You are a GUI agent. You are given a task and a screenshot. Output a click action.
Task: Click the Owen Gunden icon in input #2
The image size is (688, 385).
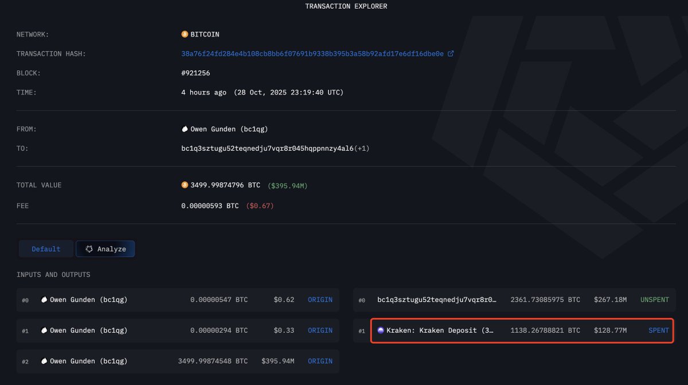[x=44, y=362]
